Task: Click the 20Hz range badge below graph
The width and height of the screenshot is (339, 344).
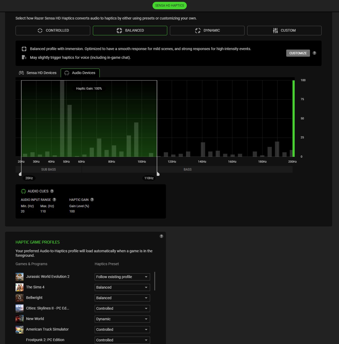Action: pos(29,178)
